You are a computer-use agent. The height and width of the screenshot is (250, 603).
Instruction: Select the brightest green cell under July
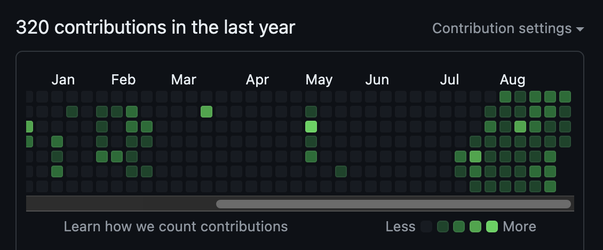[x=475, y=157]
